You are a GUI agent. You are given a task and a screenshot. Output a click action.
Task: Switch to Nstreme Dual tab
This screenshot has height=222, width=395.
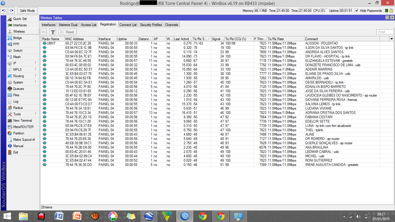[68, 25]
